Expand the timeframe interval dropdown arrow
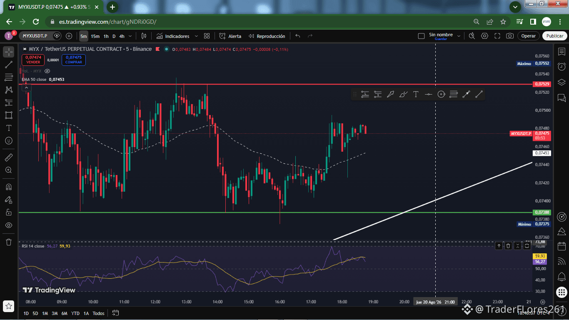The height and width of the screenshot is (320, 569). tap(130, 36)
